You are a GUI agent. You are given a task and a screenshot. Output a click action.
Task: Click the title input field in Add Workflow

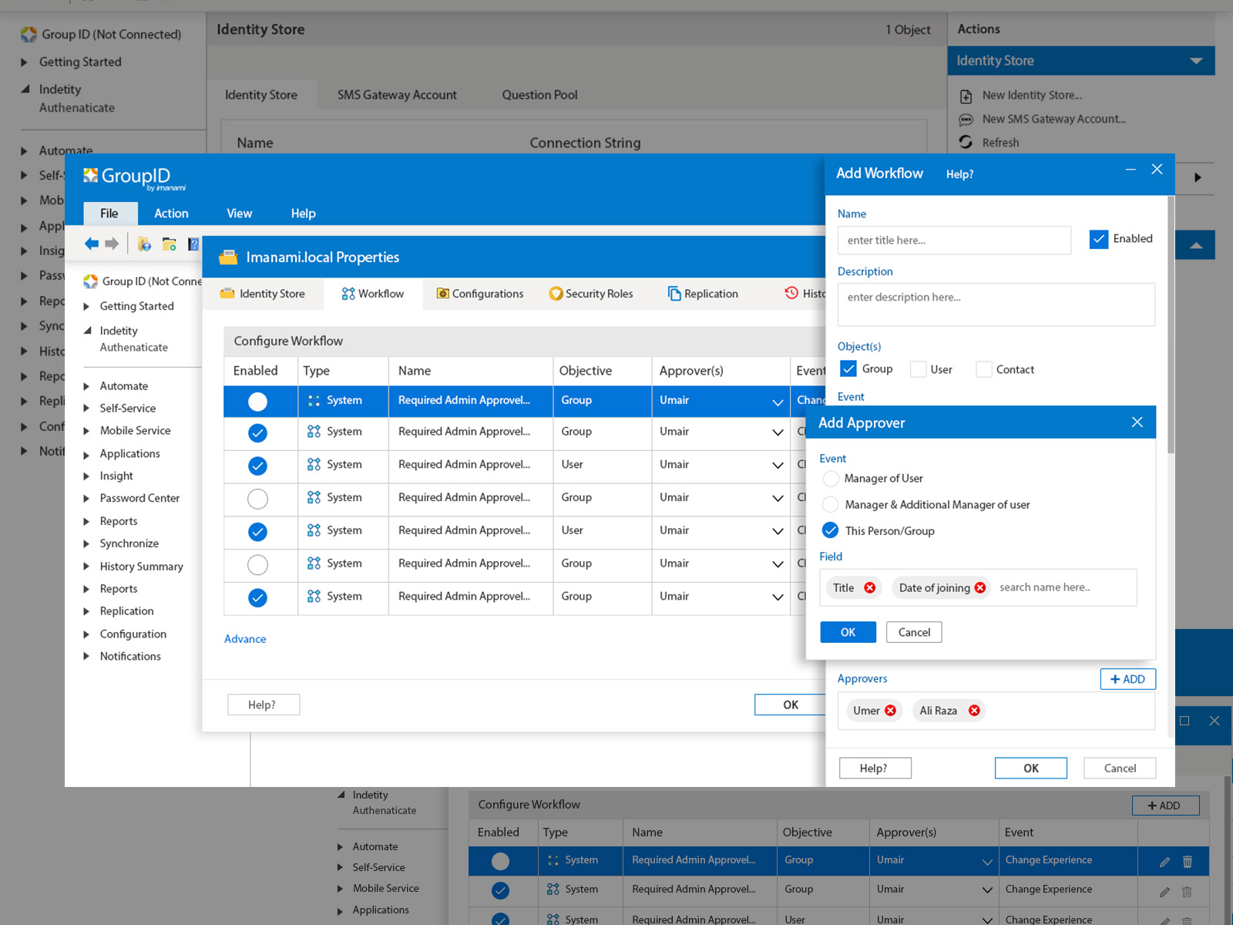(x=953, y=240)
